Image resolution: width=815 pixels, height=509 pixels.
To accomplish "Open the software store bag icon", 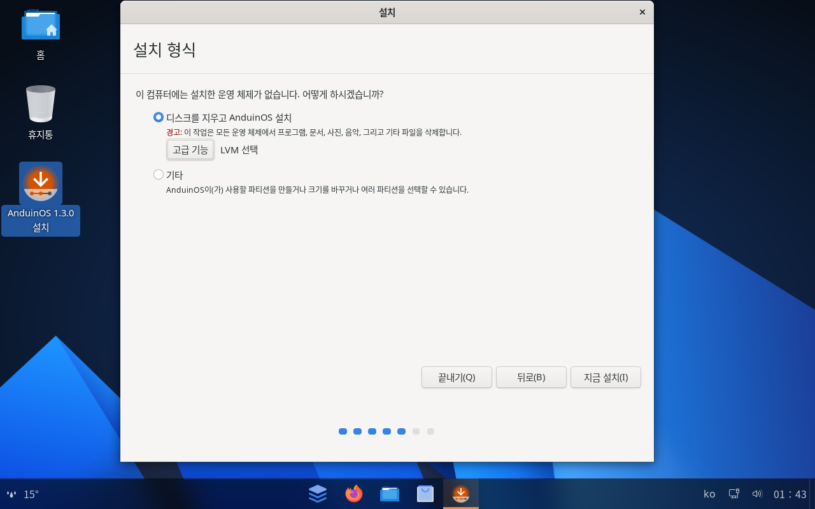I will coord(425,493).
